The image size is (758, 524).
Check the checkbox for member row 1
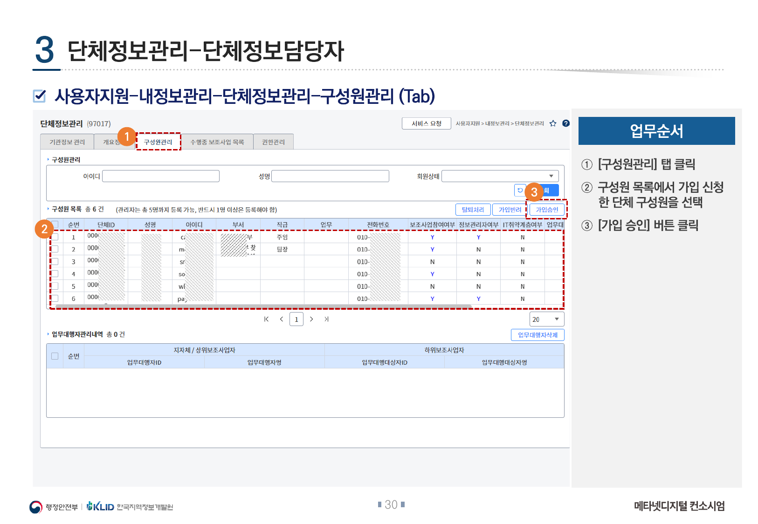click(55, 237)
